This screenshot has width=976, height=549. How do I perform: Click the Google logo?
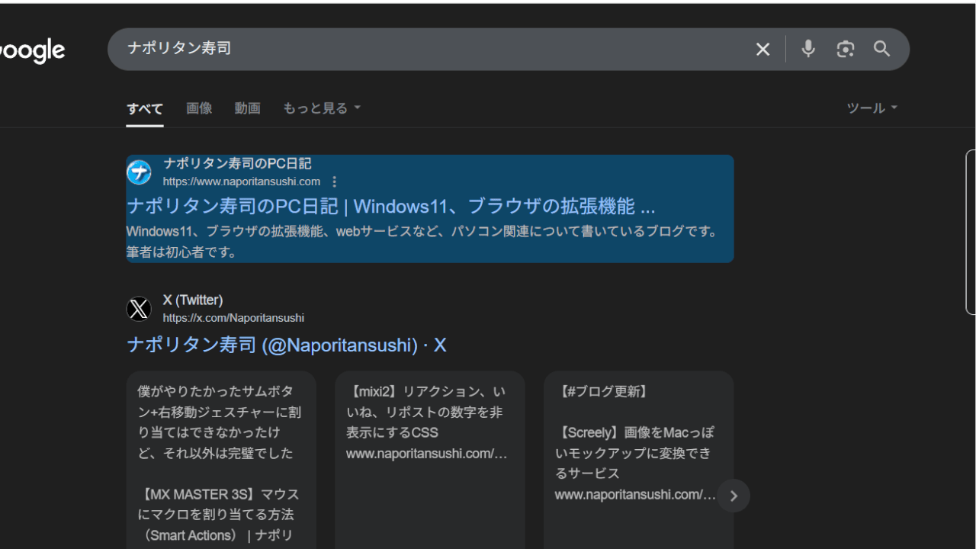(32, 51)
